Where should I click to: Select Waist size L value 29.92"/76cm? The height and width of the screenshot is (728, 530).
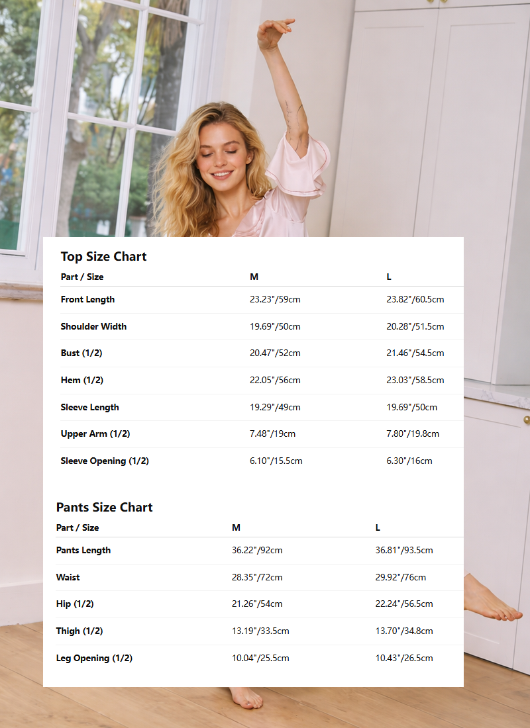click(x=400, y=578)
